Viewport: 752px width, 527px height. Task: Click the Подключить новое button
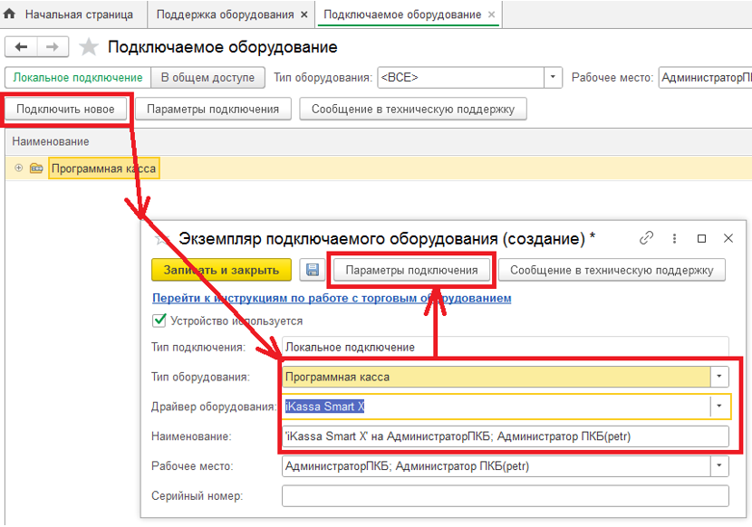point(65,110)
